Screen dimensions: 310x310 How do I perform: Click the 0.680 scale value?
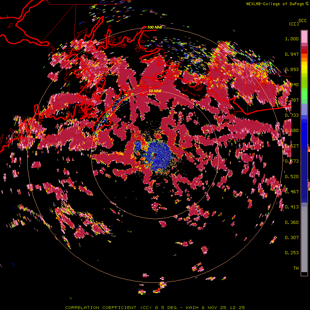point(292,131)
